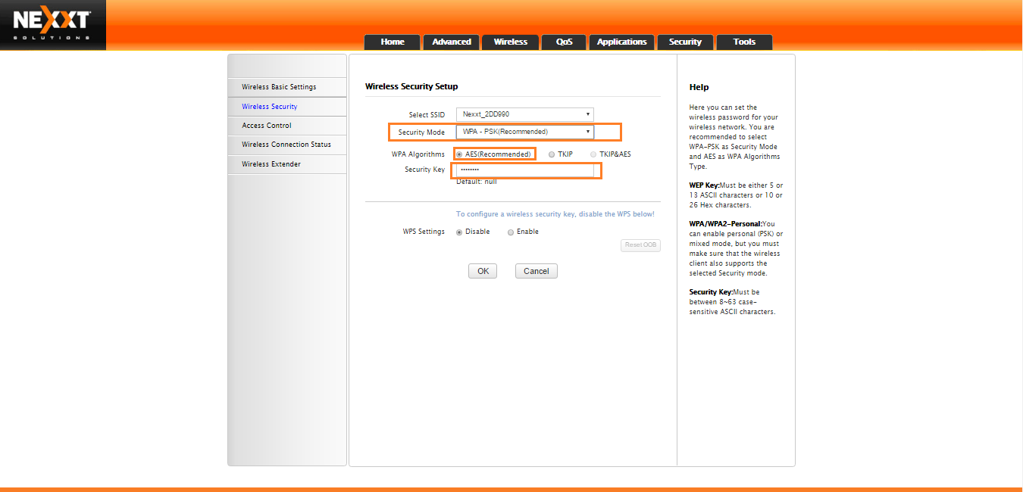The width and height of the screenshot is (1023, 492).
Task: Open the Security Mode dropdown
Action: click(x=524, y=132)
